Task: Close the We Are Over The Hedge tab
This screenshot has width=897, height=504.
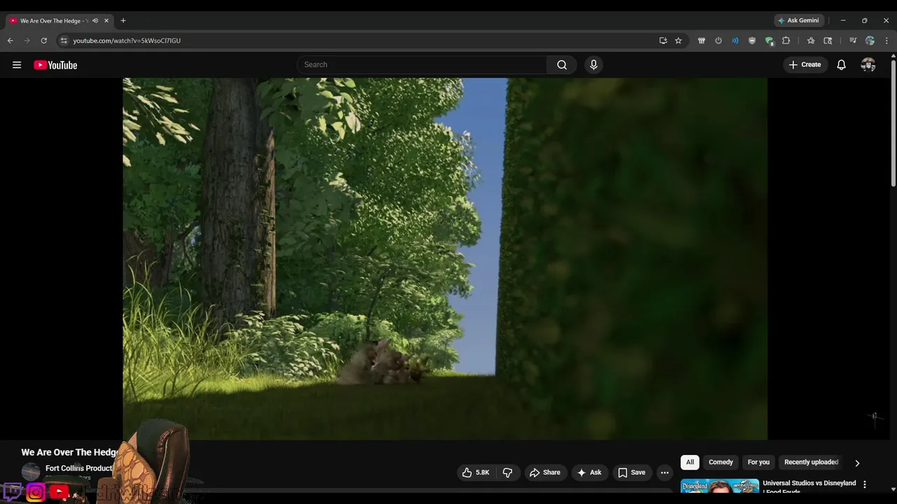Action: point(107,20)
